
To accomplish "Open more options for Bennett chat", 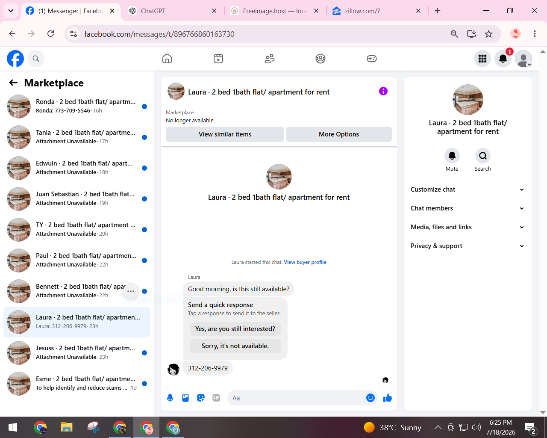I will 131,291.
